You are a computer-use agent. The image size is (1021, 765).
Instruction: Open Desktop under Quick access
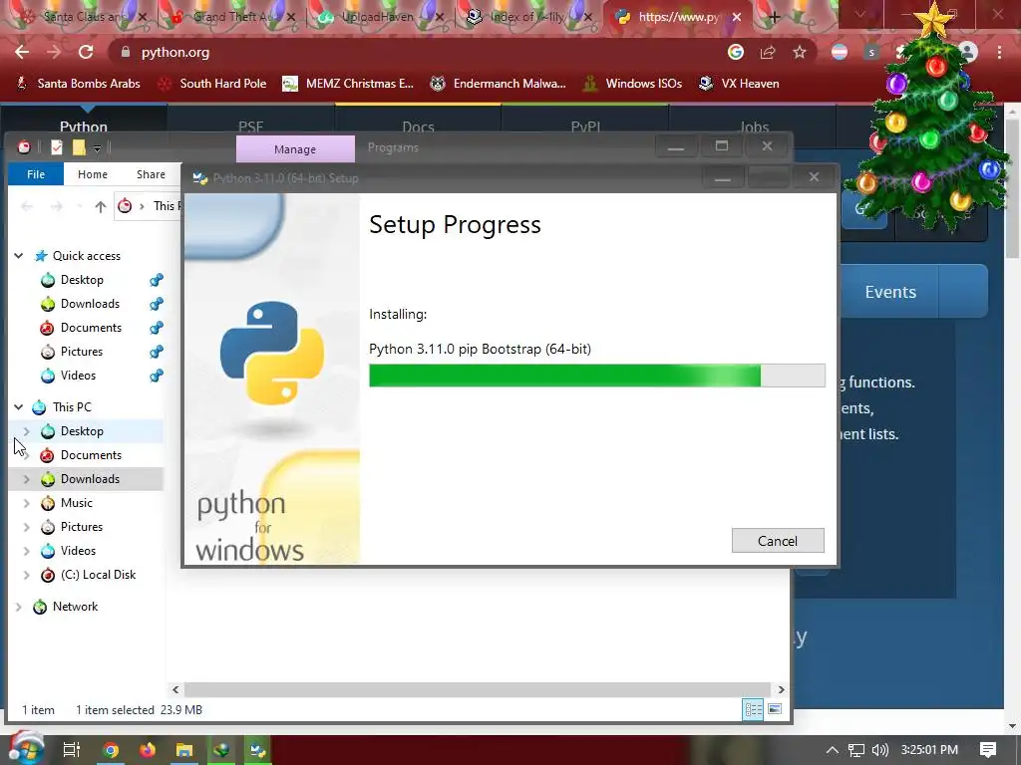[82, 280]
